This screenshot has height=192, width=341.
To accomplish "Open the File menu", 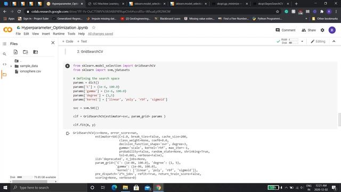I will click(x=18, y=34).
